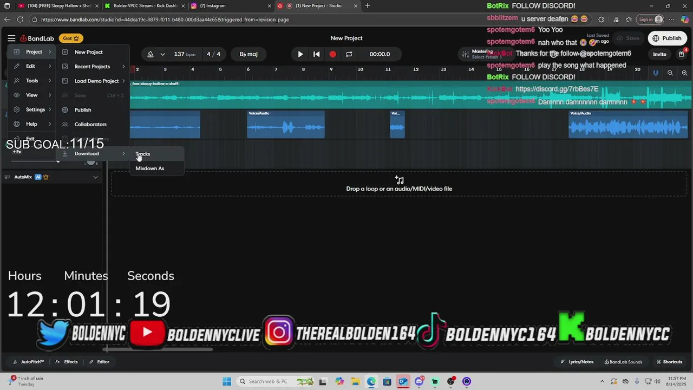Open Collaborators from the Project menu
This screenshot has width=693, height=390.
coord(93,124)
